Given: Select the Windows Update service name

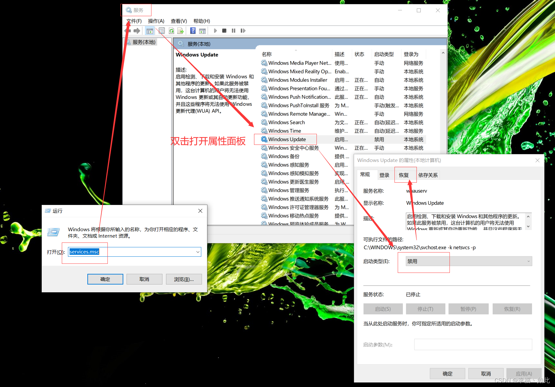Looking at the screenshot, I should (x=287, y=139).
